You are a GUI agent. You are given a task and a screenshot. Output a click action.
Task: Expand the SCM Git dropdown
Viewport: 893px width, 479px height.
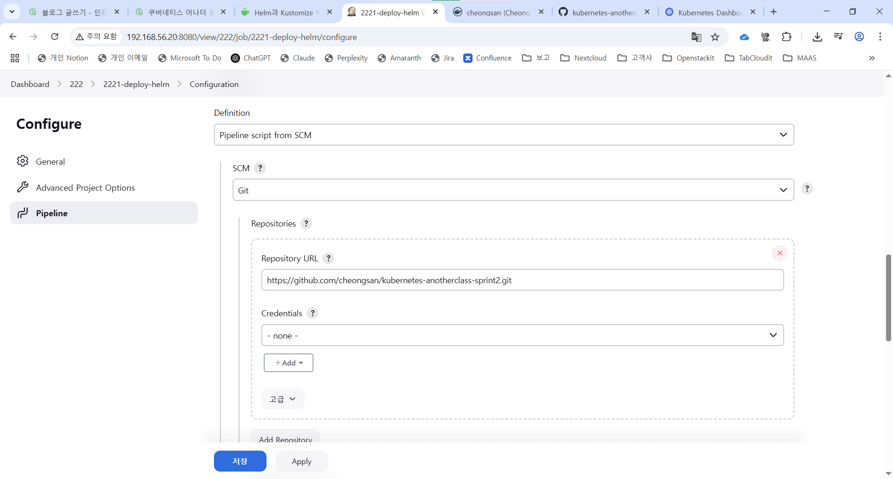513,190
